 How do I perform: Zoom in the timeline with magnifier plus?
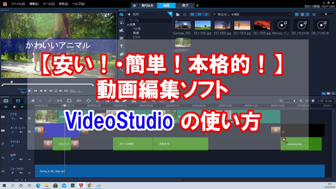301,101
